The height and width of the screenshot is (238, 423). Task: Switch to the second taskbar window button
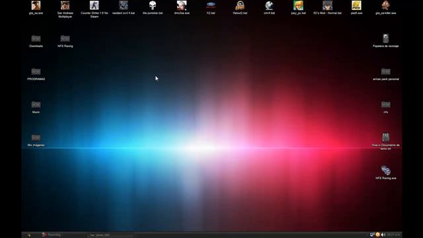click(x=110, y=235)
